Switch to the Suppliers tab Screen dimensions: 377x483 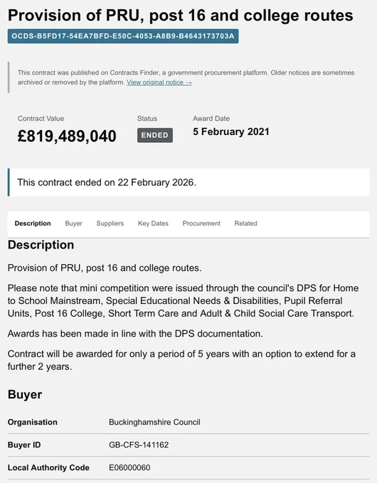(110, 223)
